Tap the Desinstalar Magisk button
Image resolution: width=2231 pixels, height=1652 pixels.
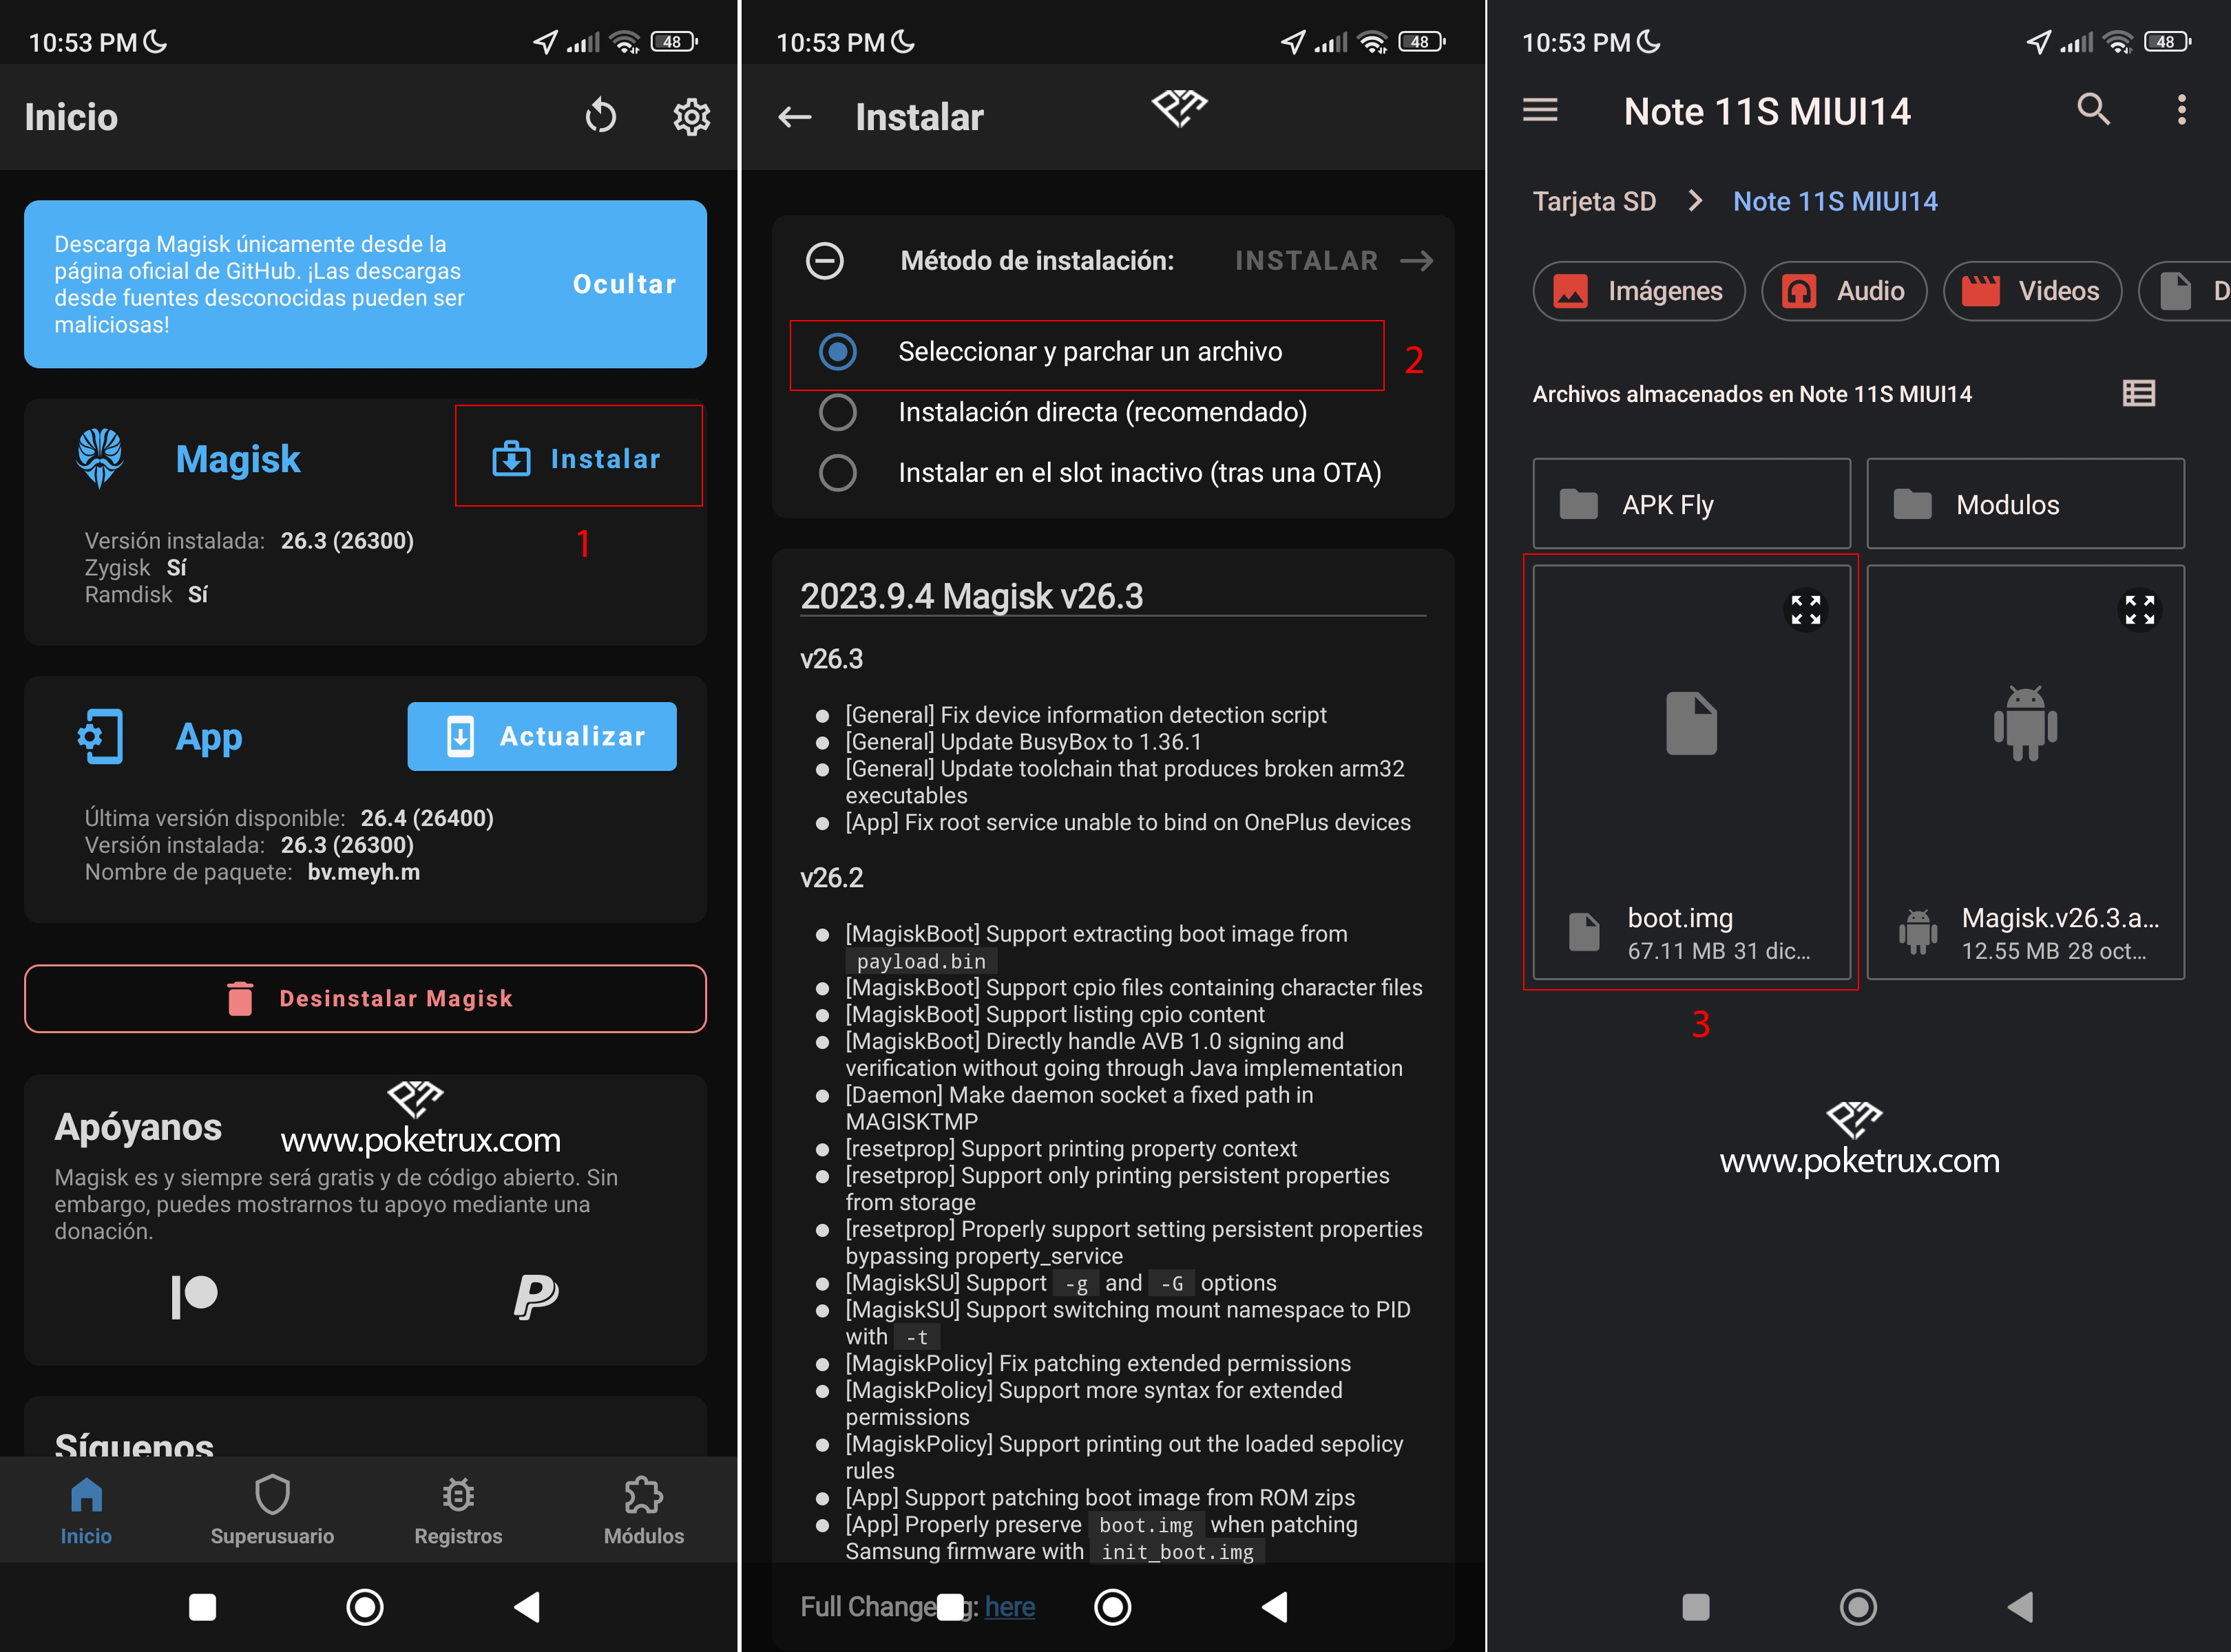pyautogui.click(x=365, y=998)
